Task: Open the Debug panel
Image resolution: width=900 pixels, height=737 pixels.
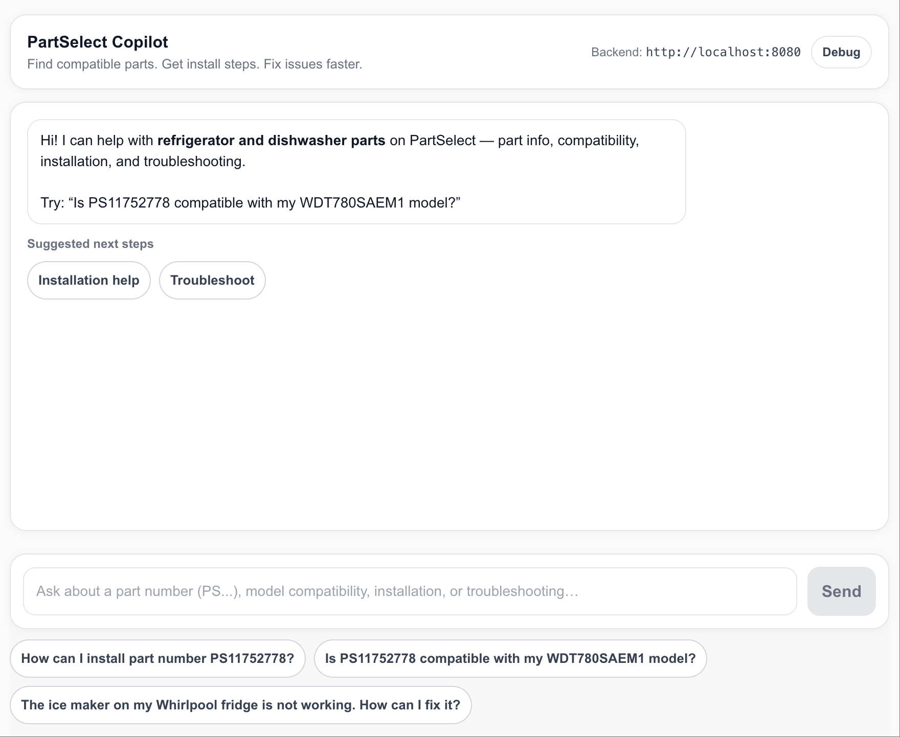Action: (841, 52)
